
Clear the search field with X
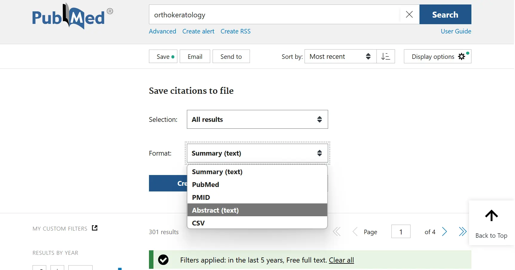409,14
